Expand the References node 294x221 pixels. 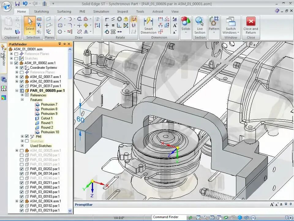[x=22, y=95]
